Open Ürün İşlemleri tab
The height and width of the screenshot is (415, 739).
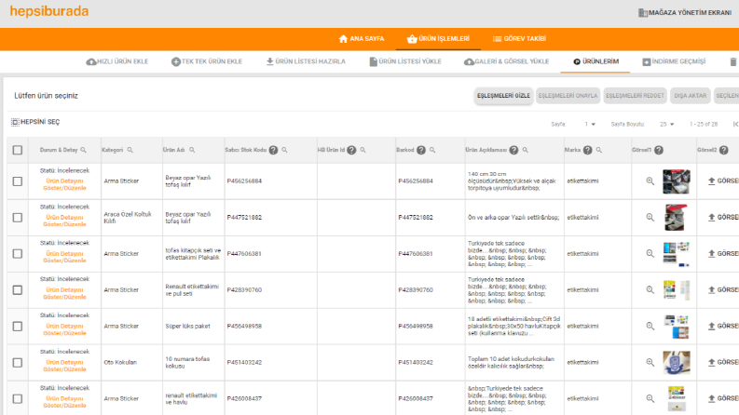(x=438, y=38)
